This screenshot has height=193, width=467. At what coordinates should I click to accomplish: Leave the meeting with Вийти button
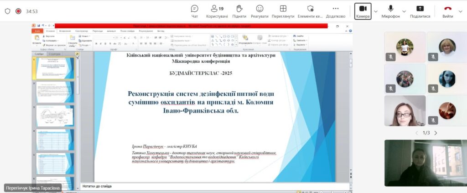[448, 11]
